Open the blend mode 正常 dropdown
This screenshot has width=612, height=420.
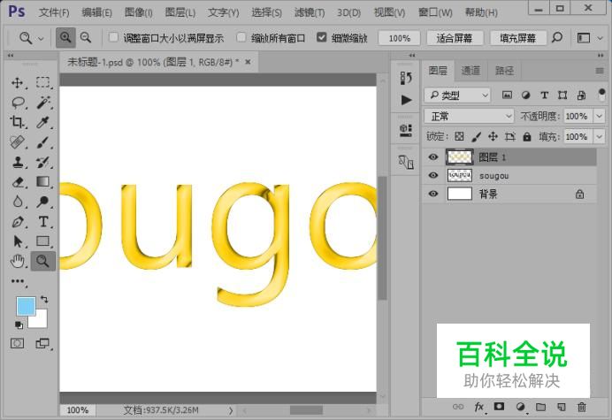[x=469, y=116]
